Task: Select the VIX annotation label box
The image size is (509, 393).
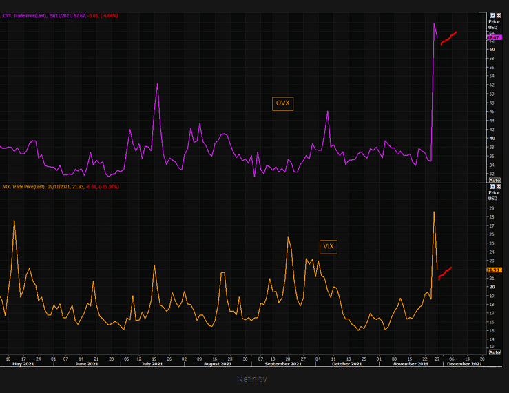Action: 328,247
